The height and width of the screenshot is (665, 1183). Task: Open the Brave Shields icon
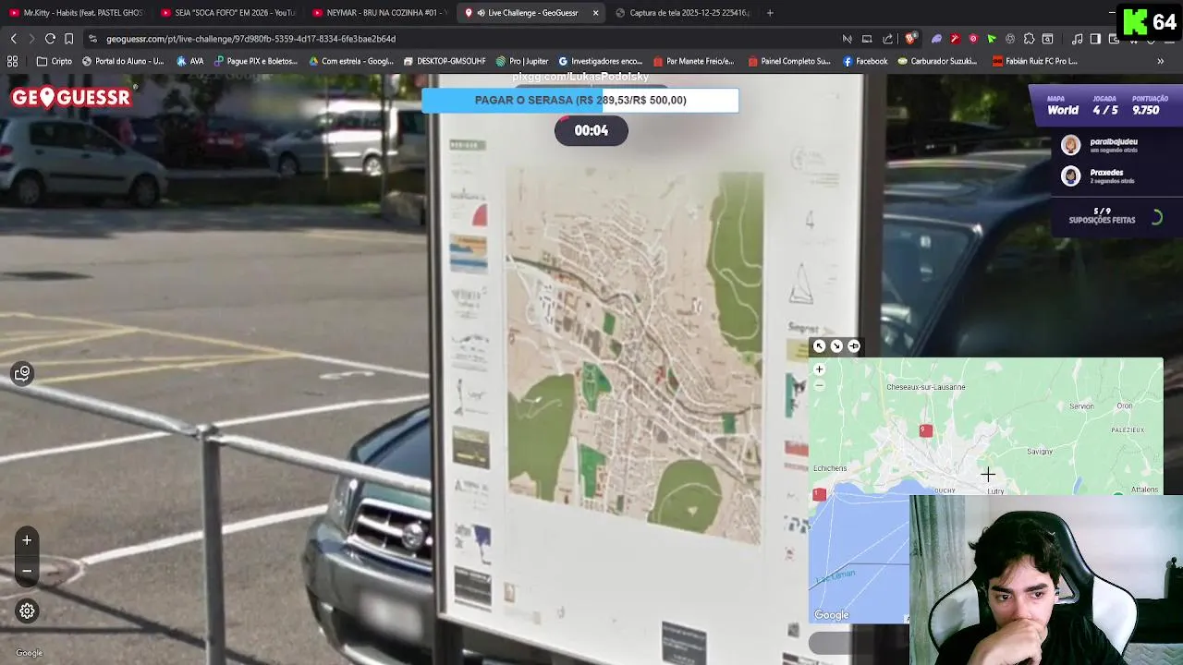911,39
